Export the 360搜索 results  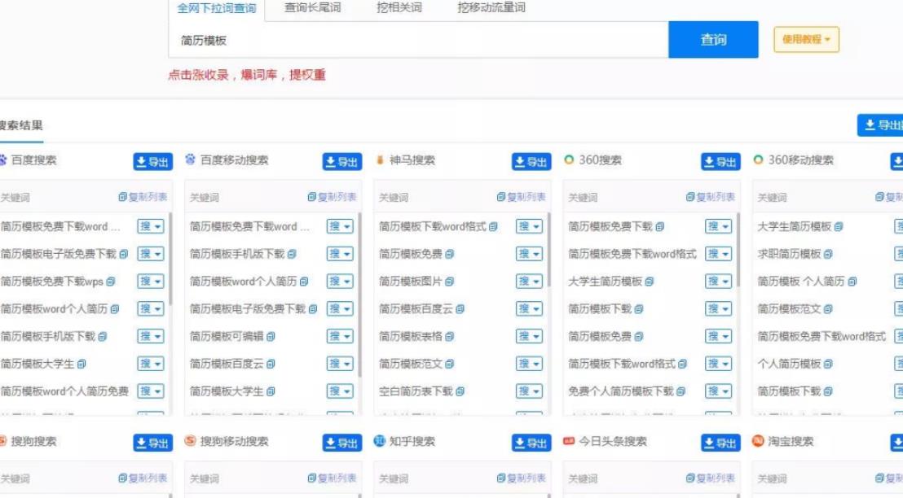click(720, 162)
